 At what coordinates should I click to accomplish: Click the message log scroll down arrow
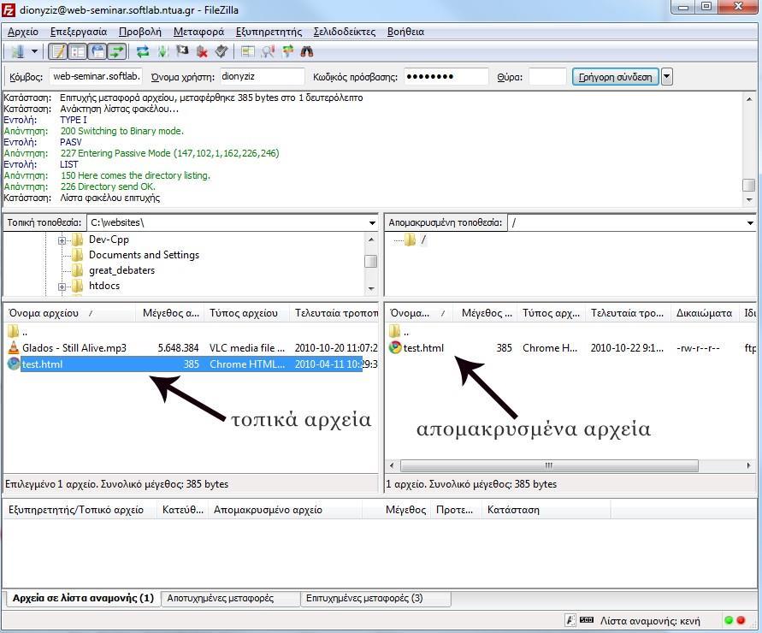point(749,200)
